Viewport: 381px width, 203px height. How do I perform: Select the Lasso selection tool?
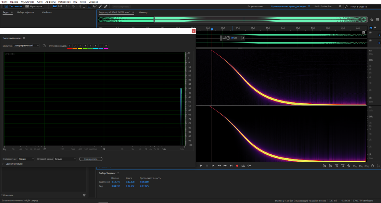(x=94, y=6)
